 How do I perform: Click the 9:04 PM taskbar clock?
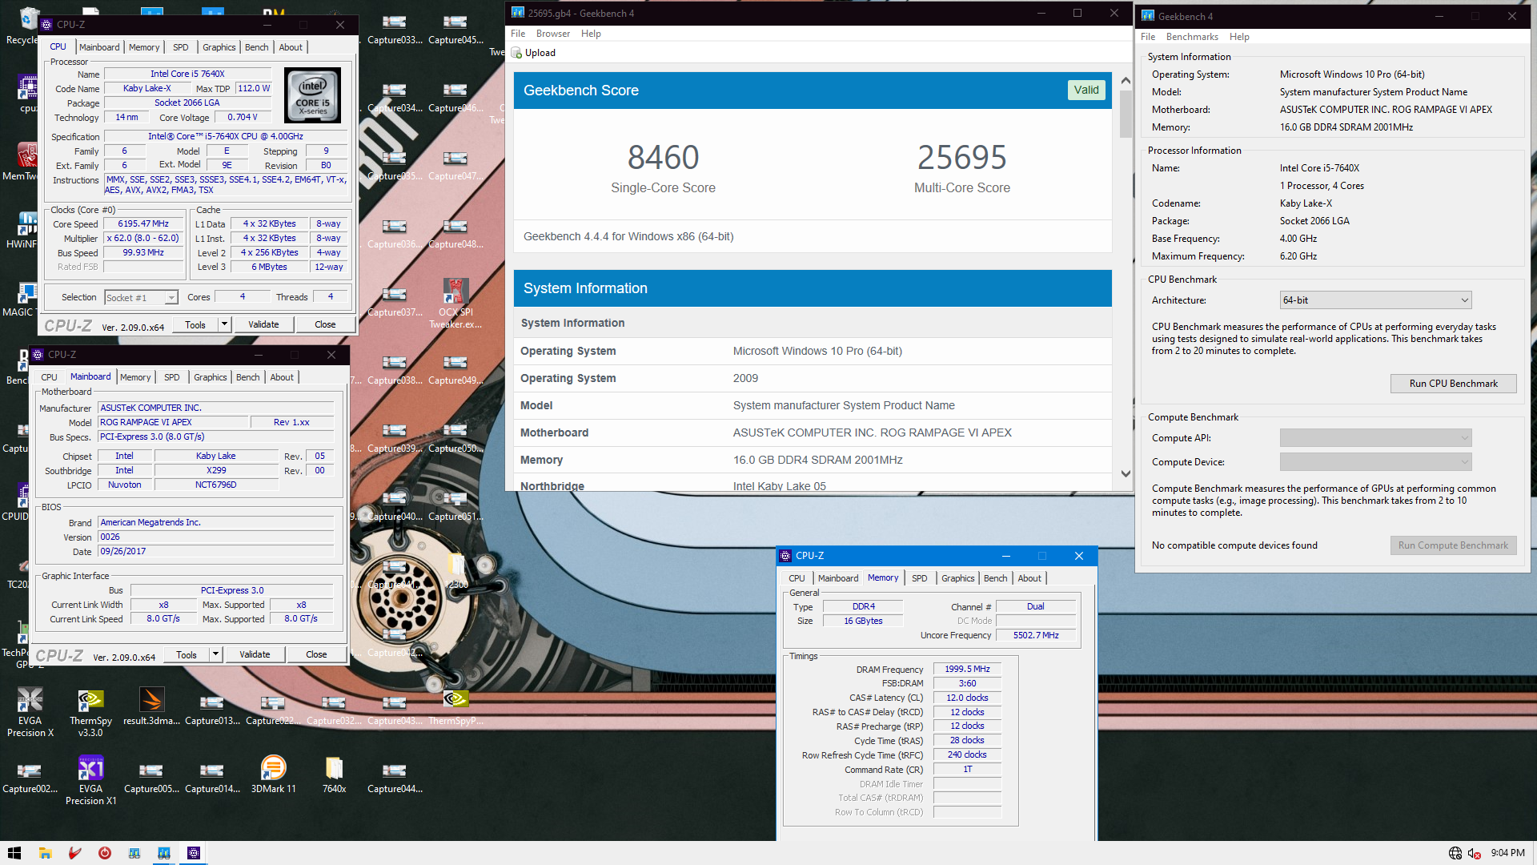coord(1507,853)
